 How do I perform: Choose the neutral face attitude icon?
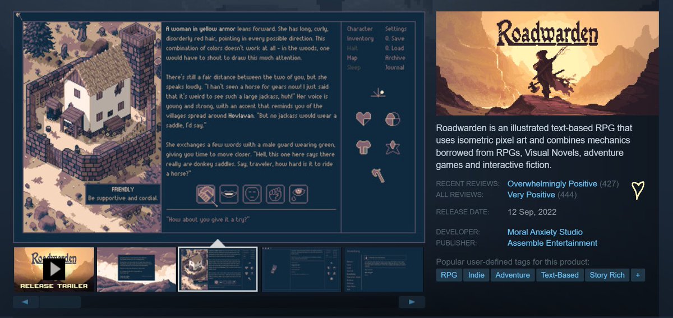pyautogui.click(x=252, y=195)
